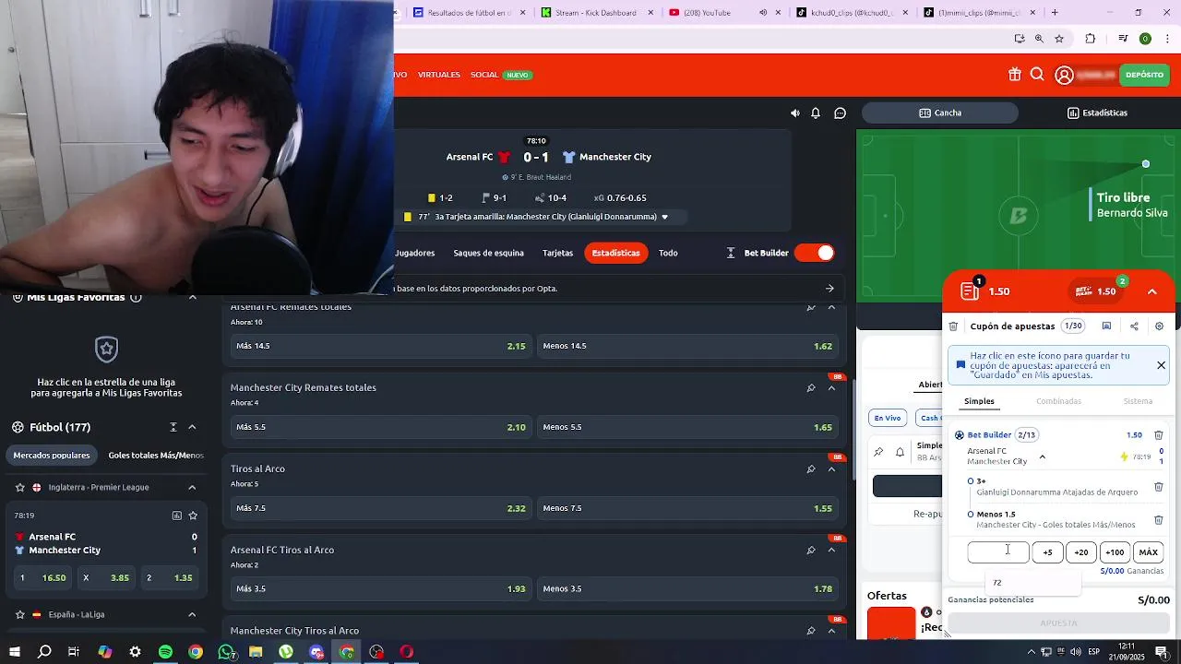Screen dimensions: 1181x664
Task: Click the green DEPÓSITO button
Action: (1144, 75)
